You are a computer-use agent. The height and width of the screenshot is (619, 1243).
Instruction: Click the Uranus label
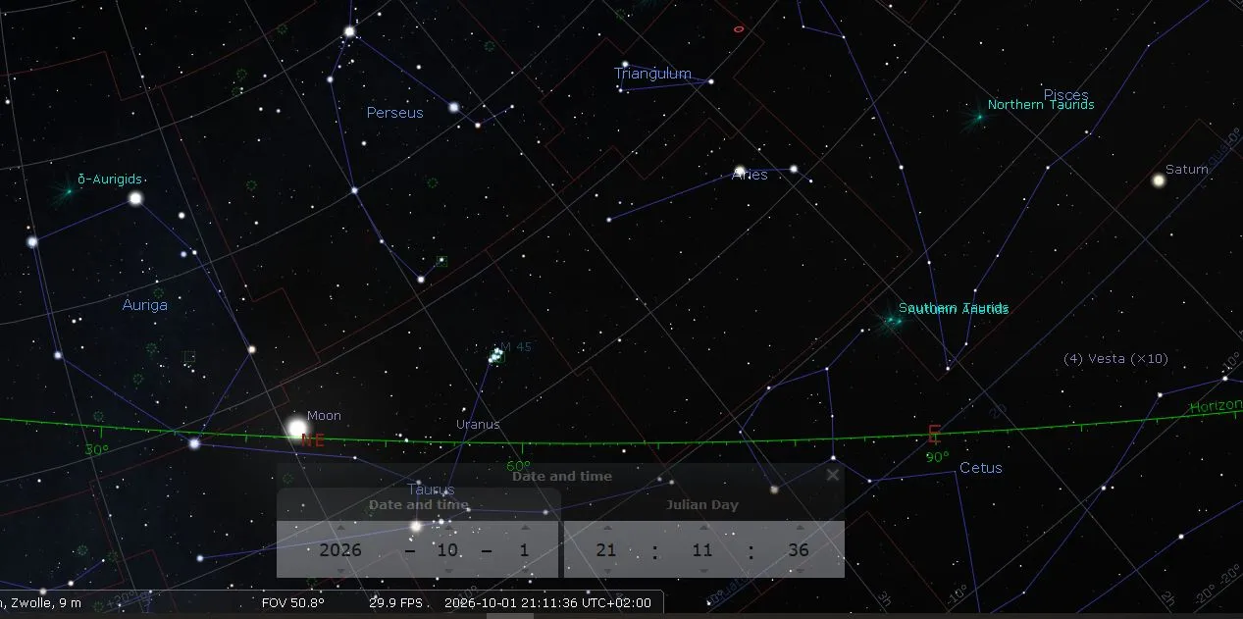pyautogui.click(x=478, y=425)
